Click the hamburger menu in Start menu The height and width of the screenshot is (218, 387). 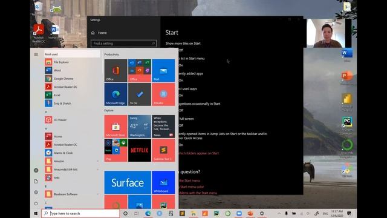[x=36, y=54]
